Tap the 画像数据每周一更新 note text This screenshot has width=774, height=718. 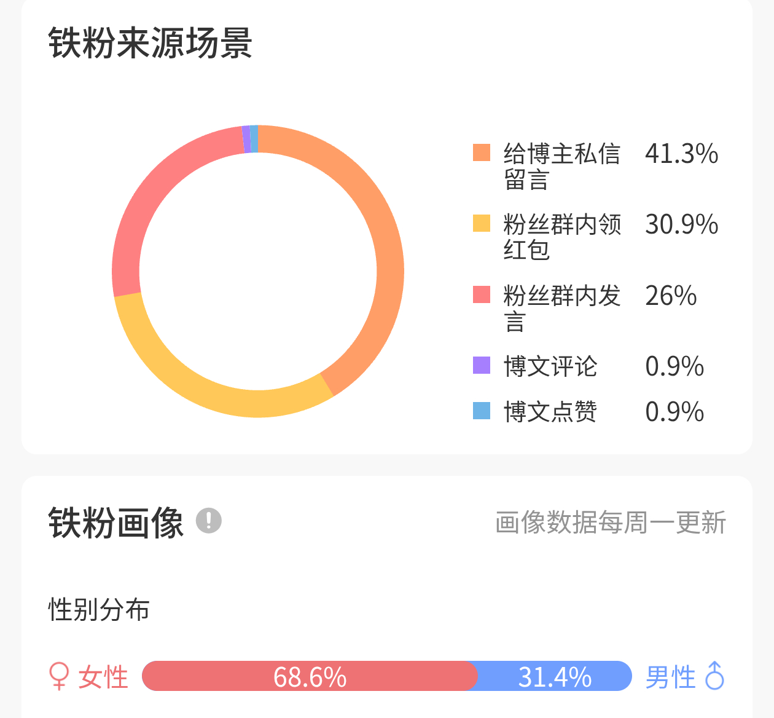coord(611,523)
